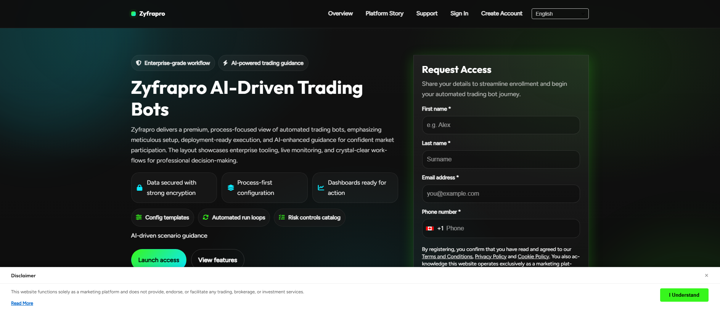Click the refresh icon in Automated run loops
Image resolution: width=720 pixels, height=312 pixels.
click(206, 217)
